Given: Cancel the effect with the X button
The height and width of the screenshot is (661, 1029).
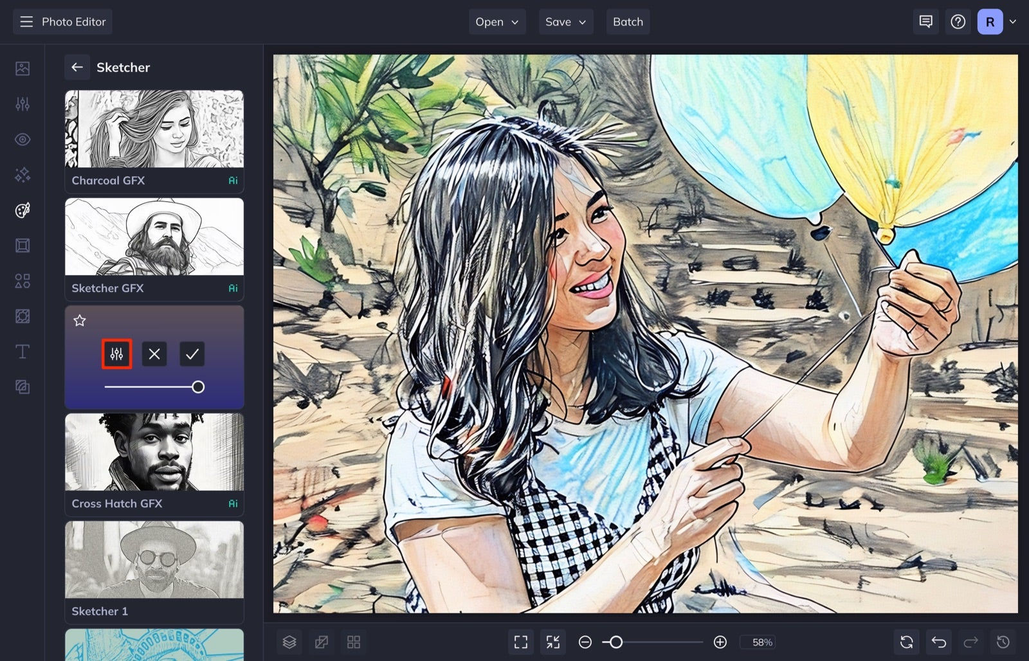Looking at the screenshot, I should [154, 354].
